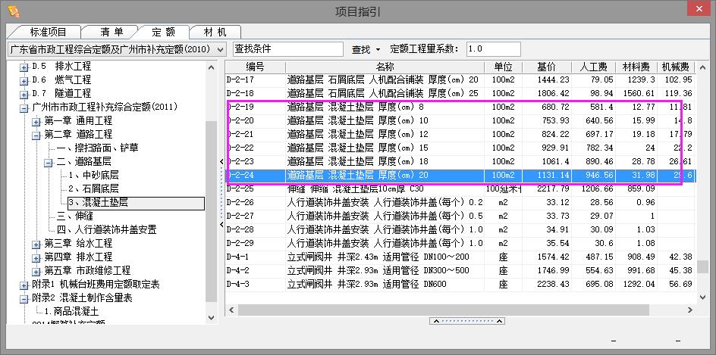Screen dimensions: 716x355
Task: Expand 第一章 通用工程 node
Action: point(36,122)
